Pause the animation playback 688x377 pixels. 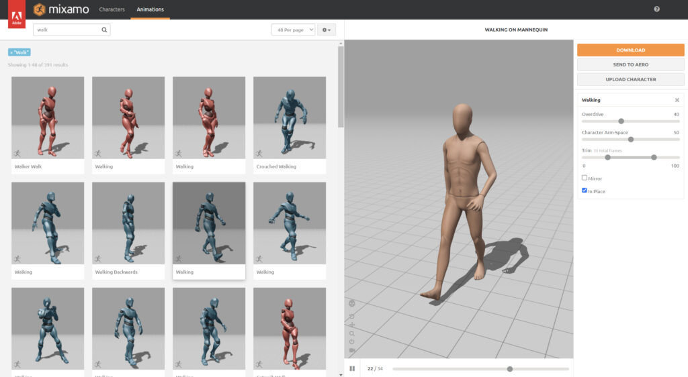(352, 368)
